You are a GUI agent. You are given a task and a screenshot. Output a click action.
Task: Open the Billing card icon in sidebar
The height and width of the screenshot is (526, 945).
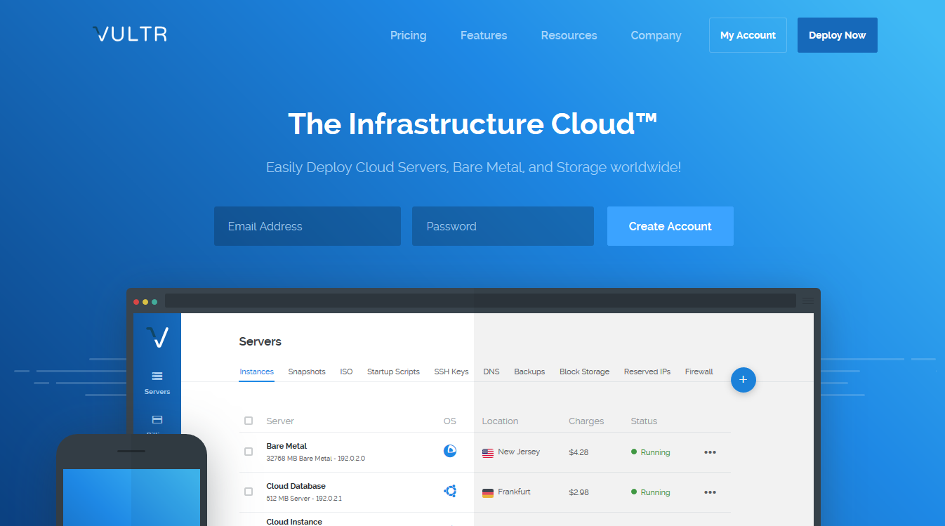point(157,420)
